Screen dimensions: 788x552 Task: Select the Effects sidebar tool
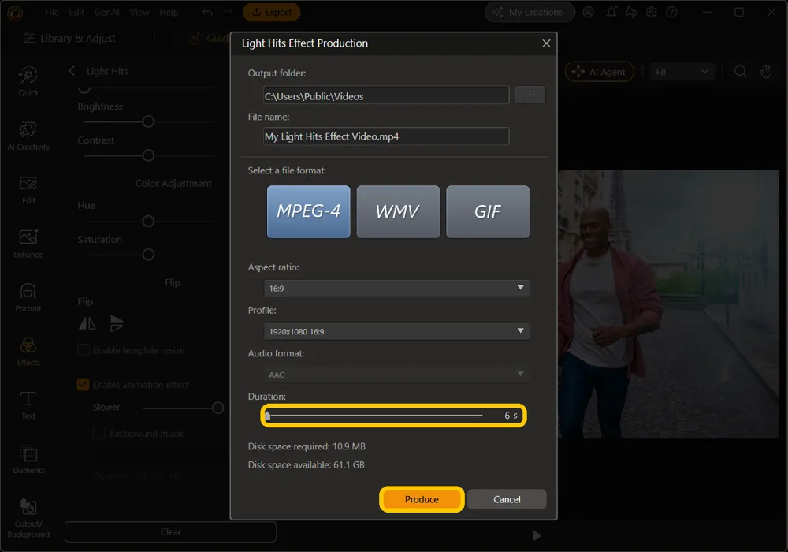click(x=28, y=352)
